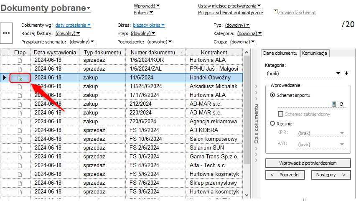Click the refresh import schema icon

[x=341, y=104]
